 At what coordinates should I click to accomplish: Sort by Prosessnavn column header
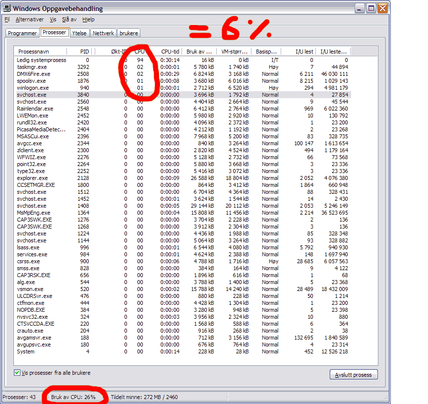coord(40,51)
